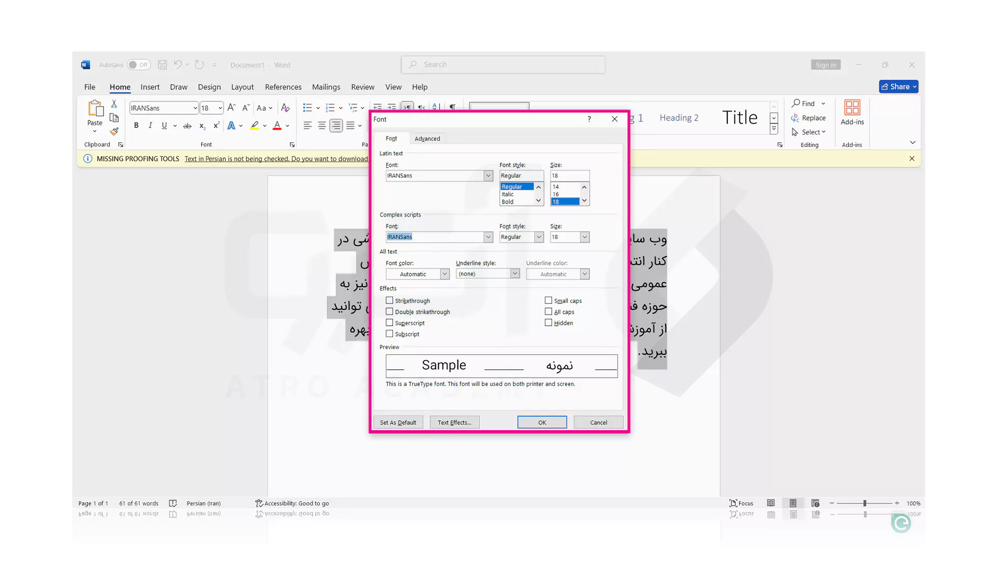Open Complex scripts Font style dropdown
The width and height of the screenshot is (998, 561).
[x=539, y=237]
